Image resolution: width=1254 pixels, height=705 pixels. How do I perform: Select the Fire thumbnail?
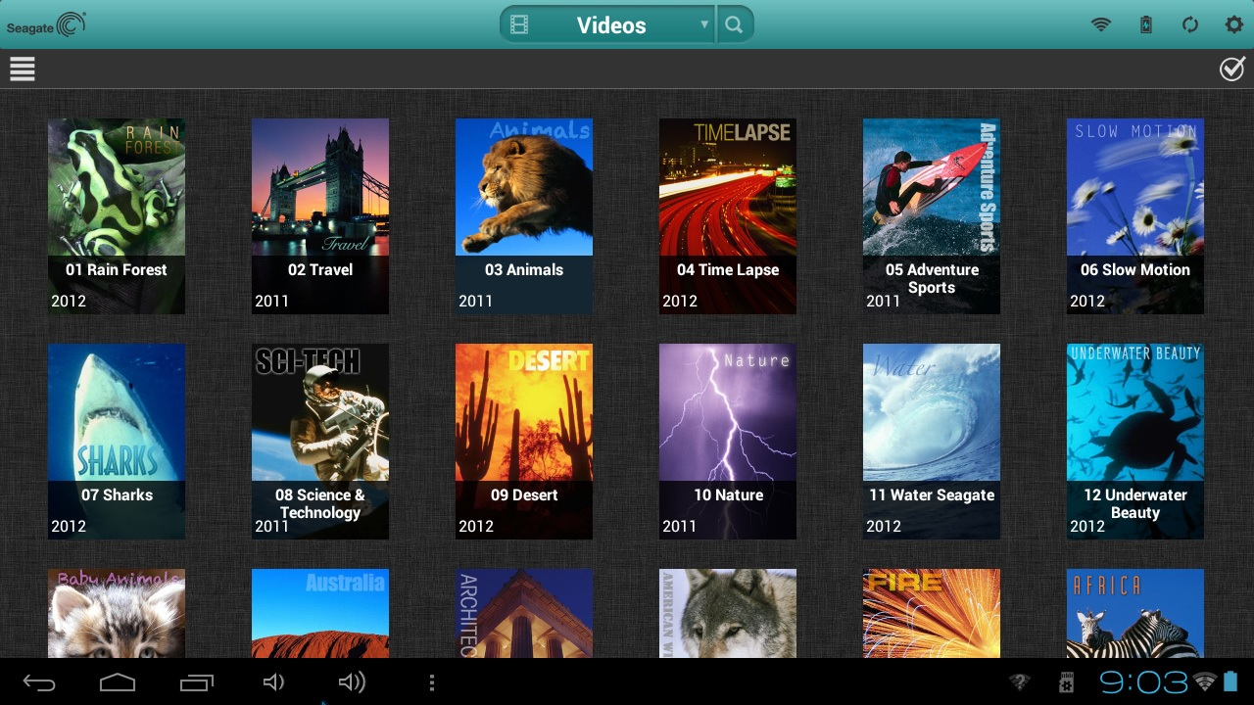pyautogui.click(x=932, y=613)
